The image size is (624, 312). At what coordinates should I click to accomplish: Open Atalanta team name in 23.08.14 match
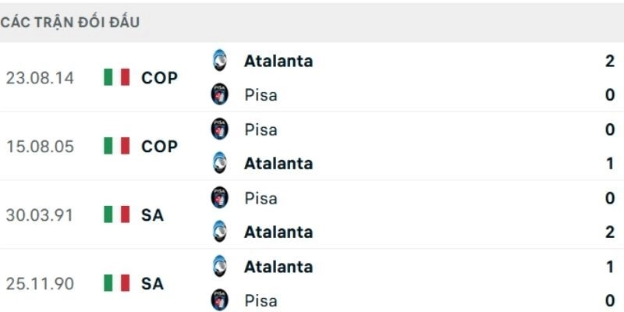coord(278,61)
